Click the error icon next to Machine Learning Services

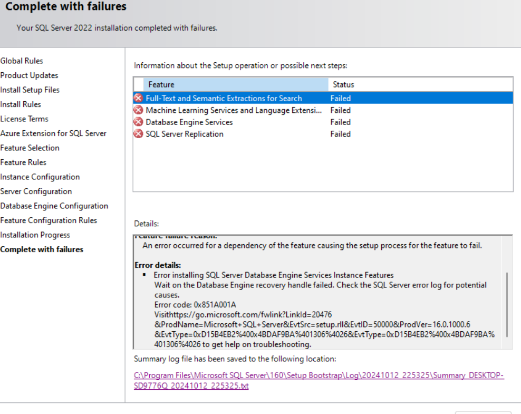(x=138, y=110)
